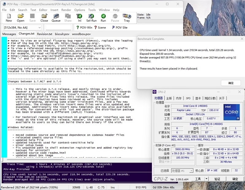Click the New file toolbar icon
Screen dimensions: 245x190
[9, 18]
